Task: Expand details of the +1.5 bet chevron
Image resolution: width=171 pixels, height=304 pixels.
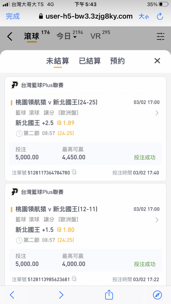Action: (x=157, y=220)
